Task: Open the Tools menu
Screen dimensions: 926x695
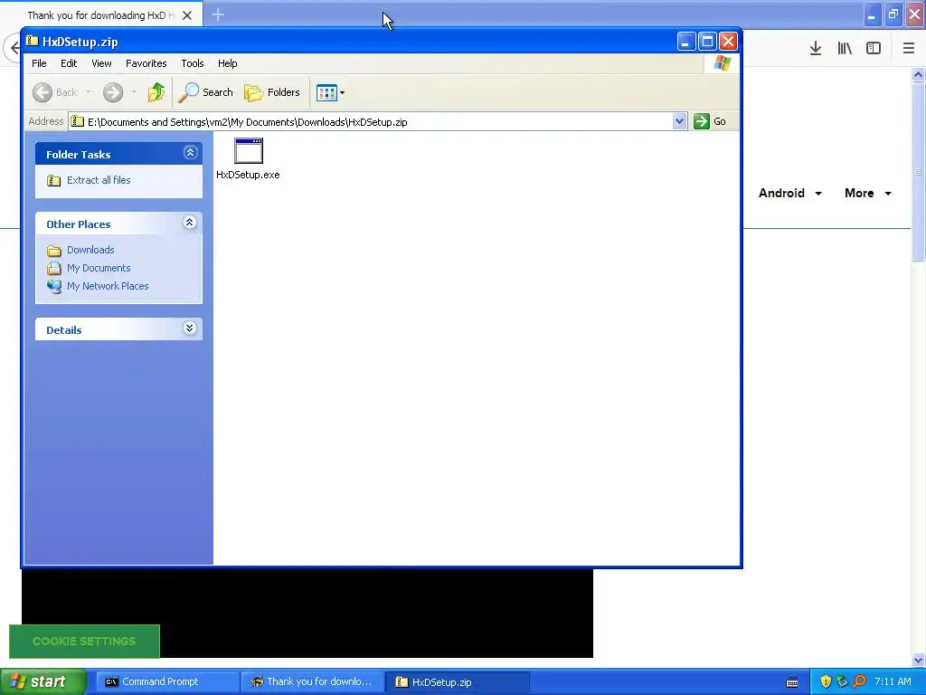Action: [x=193, y=63]
